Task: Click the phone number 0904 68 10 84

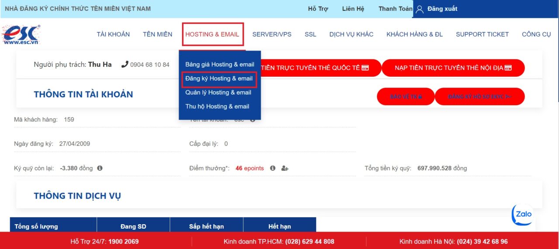Action: [150, 65]
